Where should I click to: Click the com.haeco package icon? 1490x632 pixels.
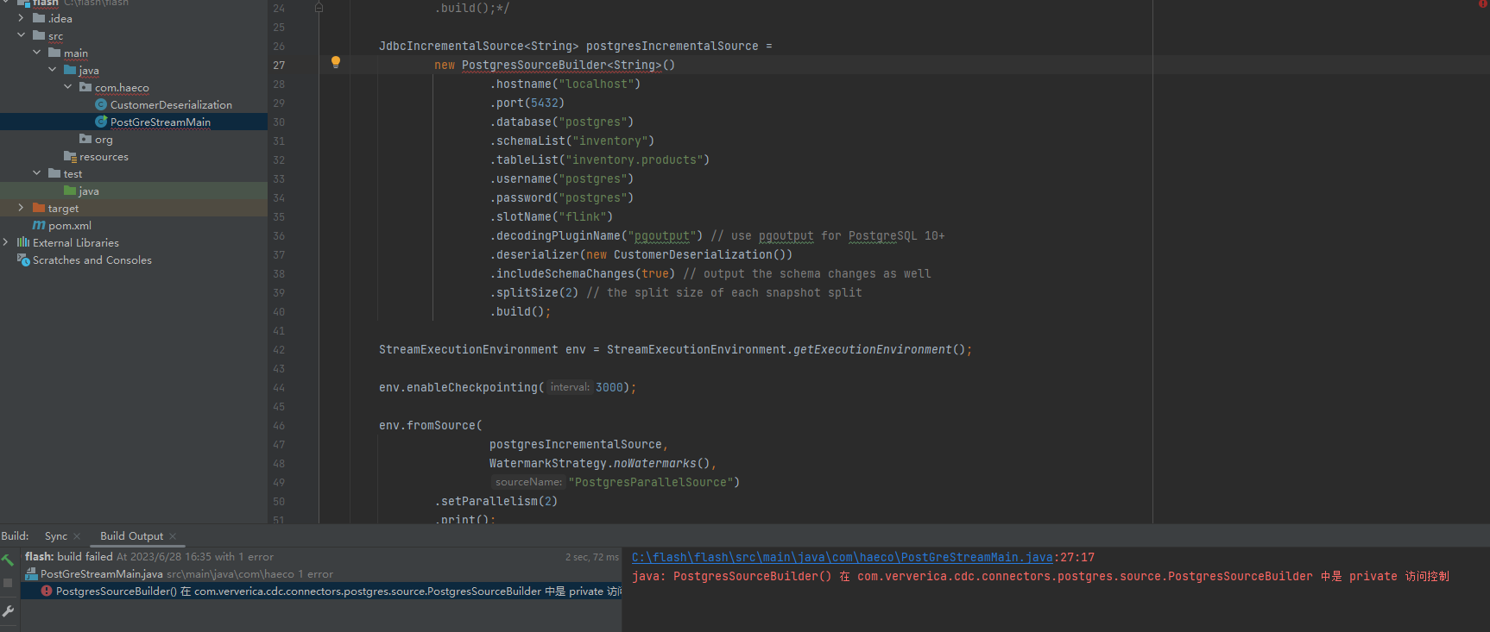[85, 87]
